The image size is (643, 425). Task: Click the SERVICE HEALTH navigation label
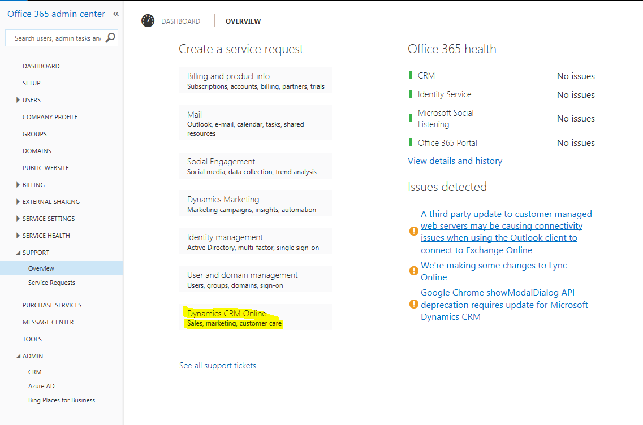pyautogui.click(x=46, y=236)
